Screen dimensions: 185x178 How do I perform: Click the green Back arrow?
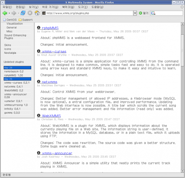point(5,13)
